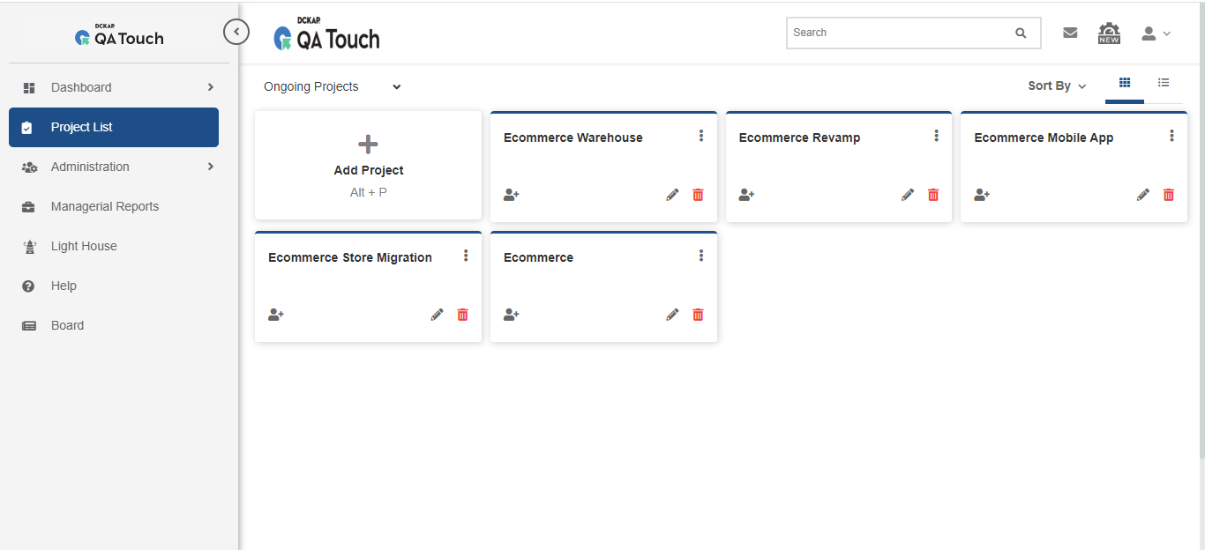Open the Ecommerce Warehouse project title

(573, 137)
